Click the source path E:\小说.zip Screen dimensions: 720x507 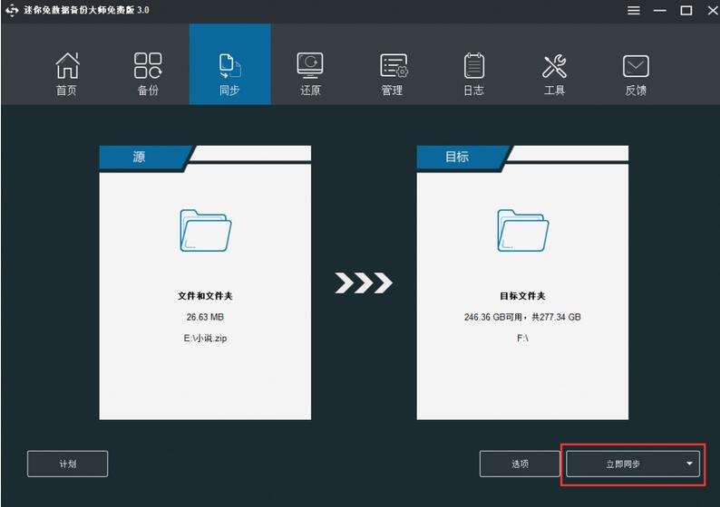(x=205, y=338)
